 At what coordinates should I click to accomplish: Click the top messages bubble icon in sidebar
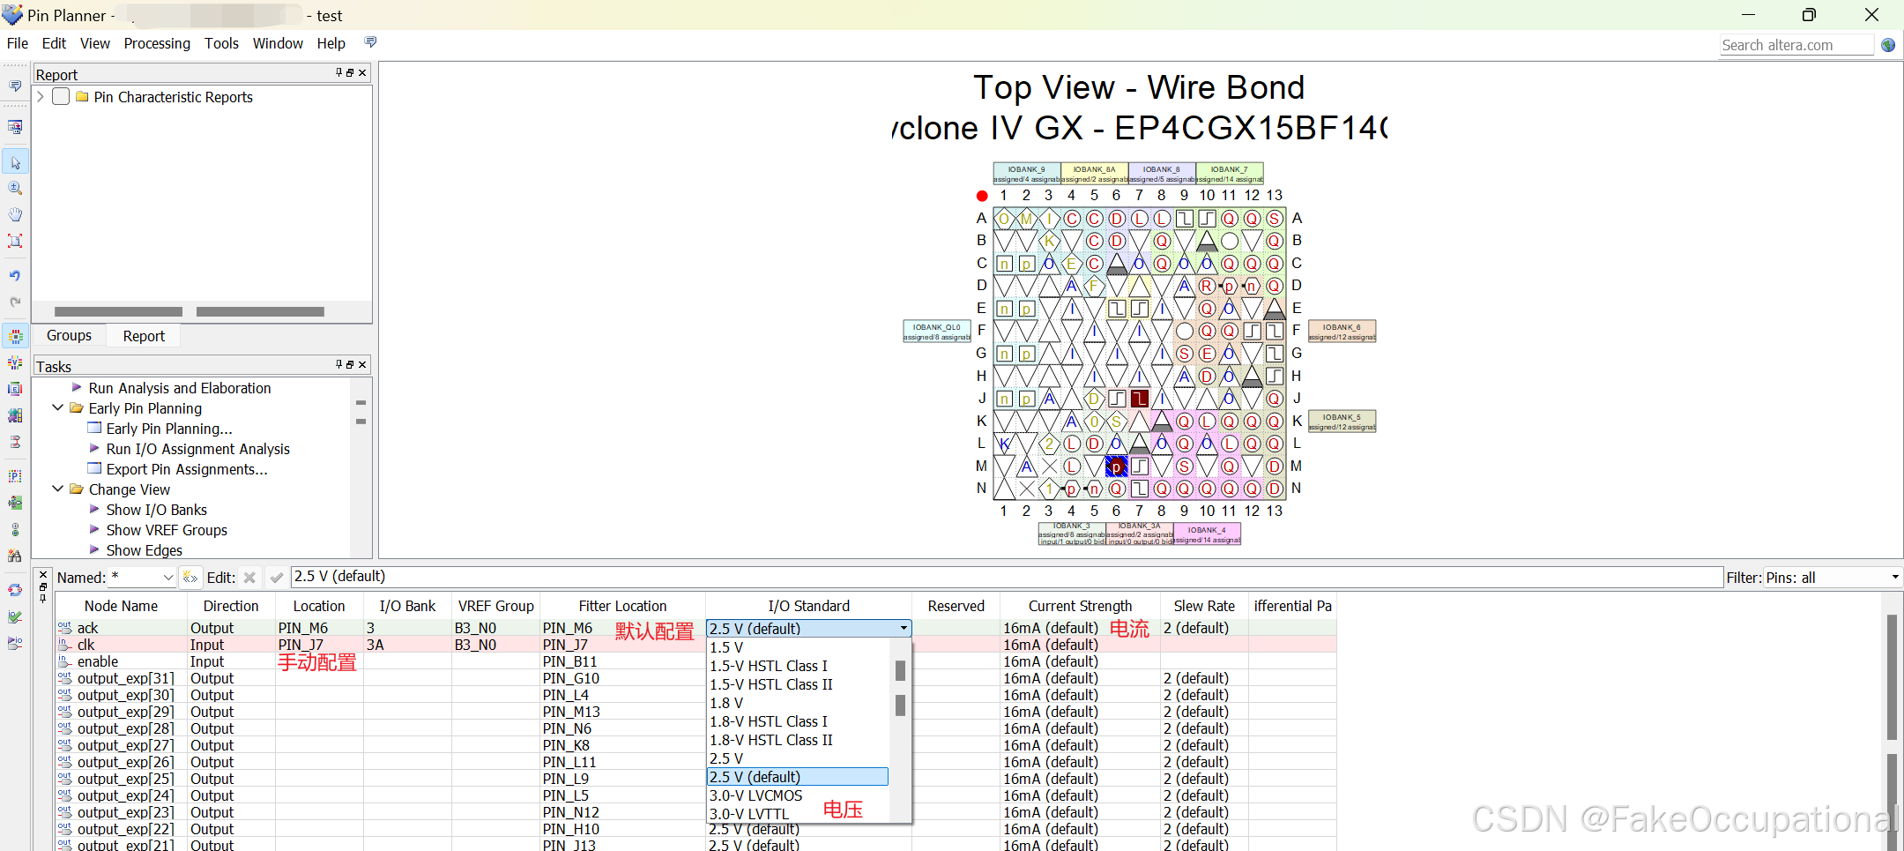[x=15, y=86]
